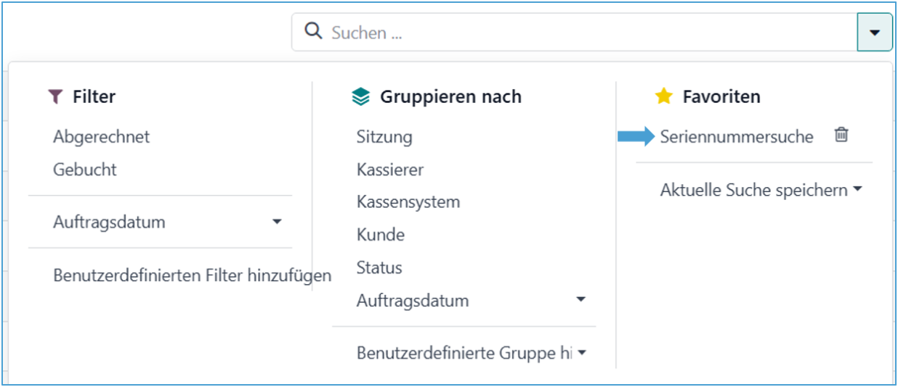Toggle the search options dropdown arrow
This screenshot has width=898, height=387.
[875, 33]
